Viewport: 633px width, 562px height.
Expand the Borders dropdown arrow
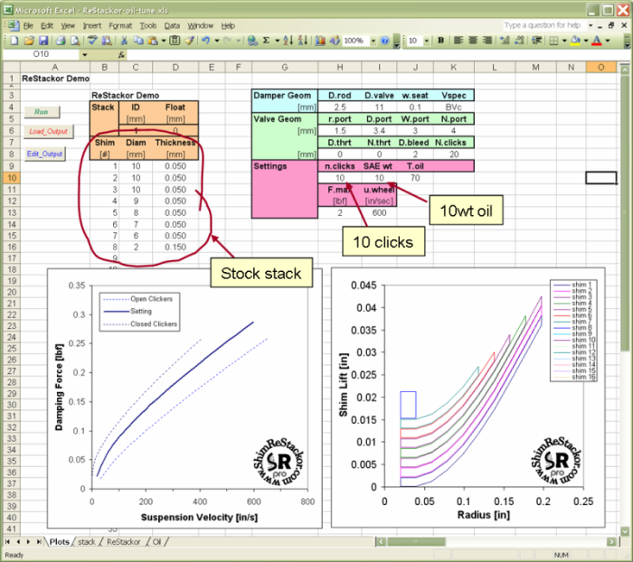(564, 41)
